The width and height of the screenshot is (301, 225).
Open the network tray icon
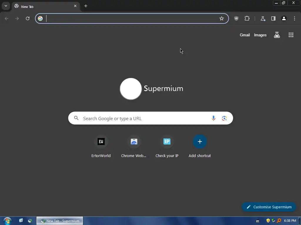point(274,221)
